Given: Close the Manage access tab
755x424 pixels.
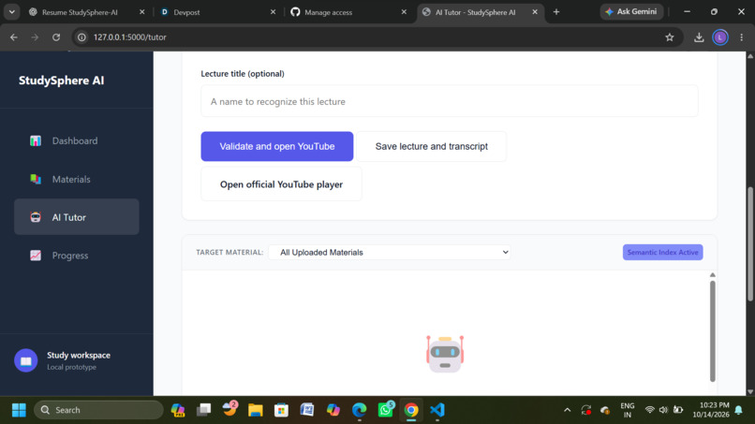Looking at the screenshot, I should pyautogui.click(x=404, y=12).
